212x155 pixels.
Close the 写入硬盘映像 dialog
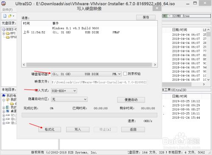tap(157, 8)
